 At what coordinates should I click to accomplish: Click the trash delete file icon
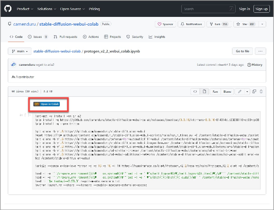(x=261, y=91)
